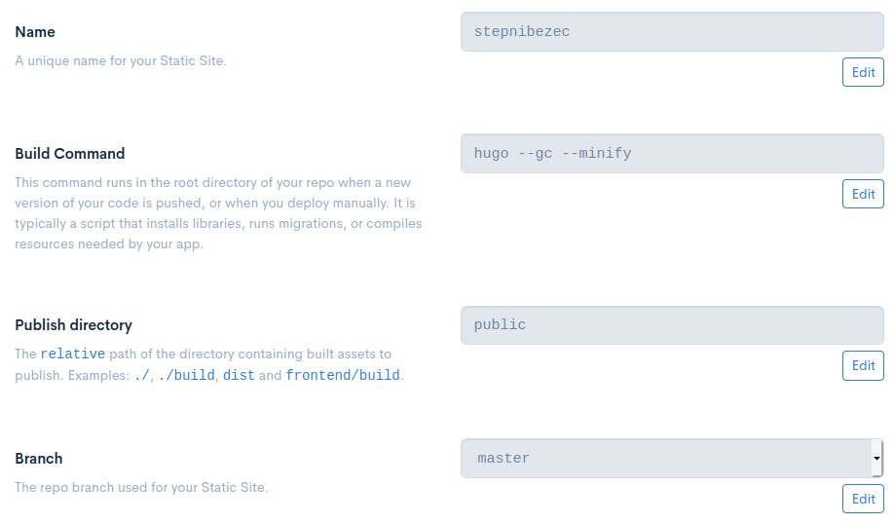Click Edit button for the Branch setting
Screen dimensions: 894x523
863,499
